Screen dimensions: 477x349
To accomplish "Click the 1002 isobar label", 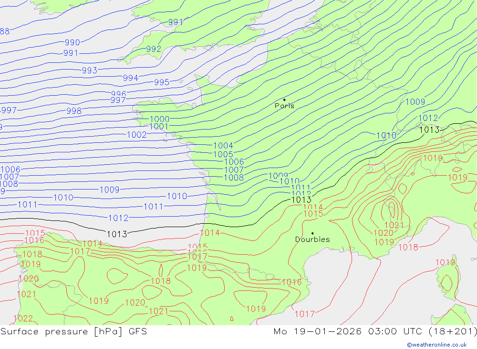I will pos(136,135).
